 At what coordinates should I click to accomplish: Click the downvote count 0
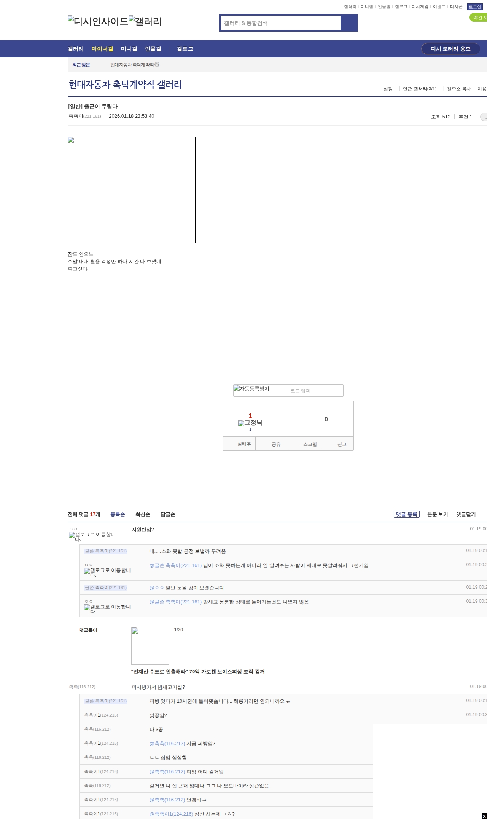point(326,420)
